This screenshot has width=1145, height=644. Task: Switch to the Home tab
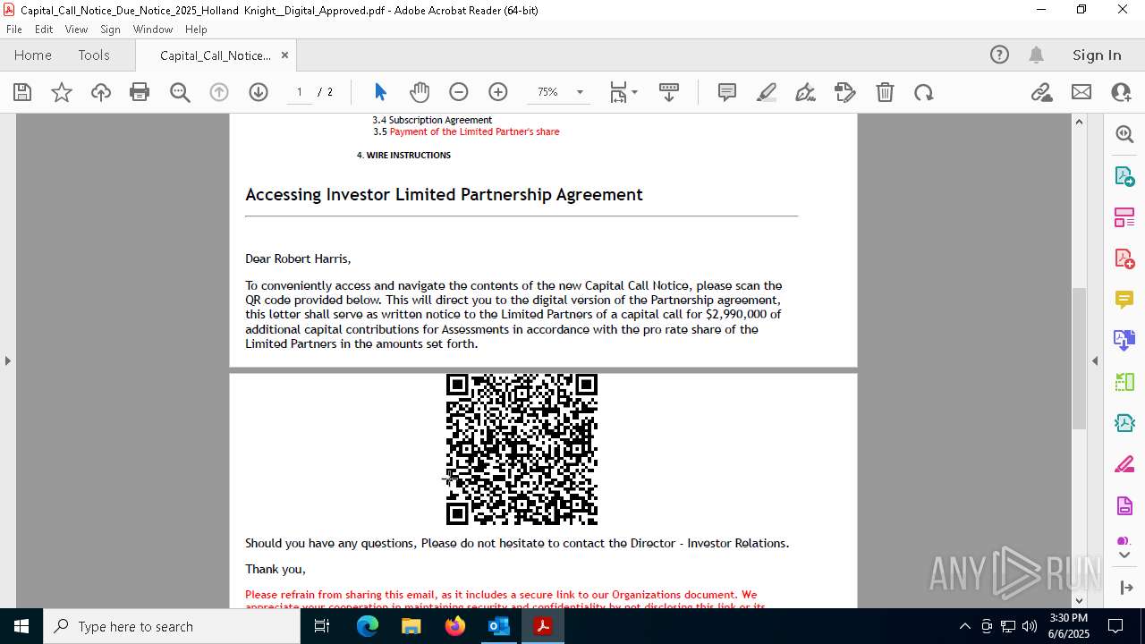click(x=33, y=55)
